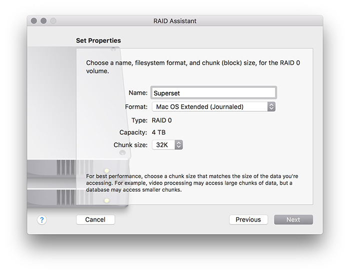Click the 'Chunk size:' label

[x=130, y=145]
